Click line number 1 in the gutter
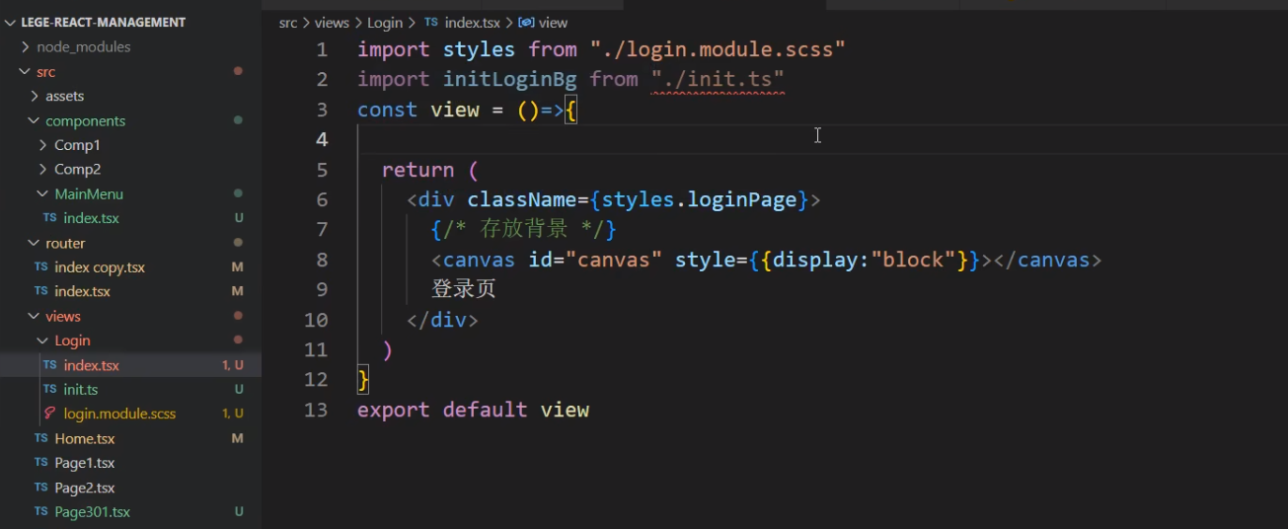This screenshot has height=529, width=1288. click(322, 49)
